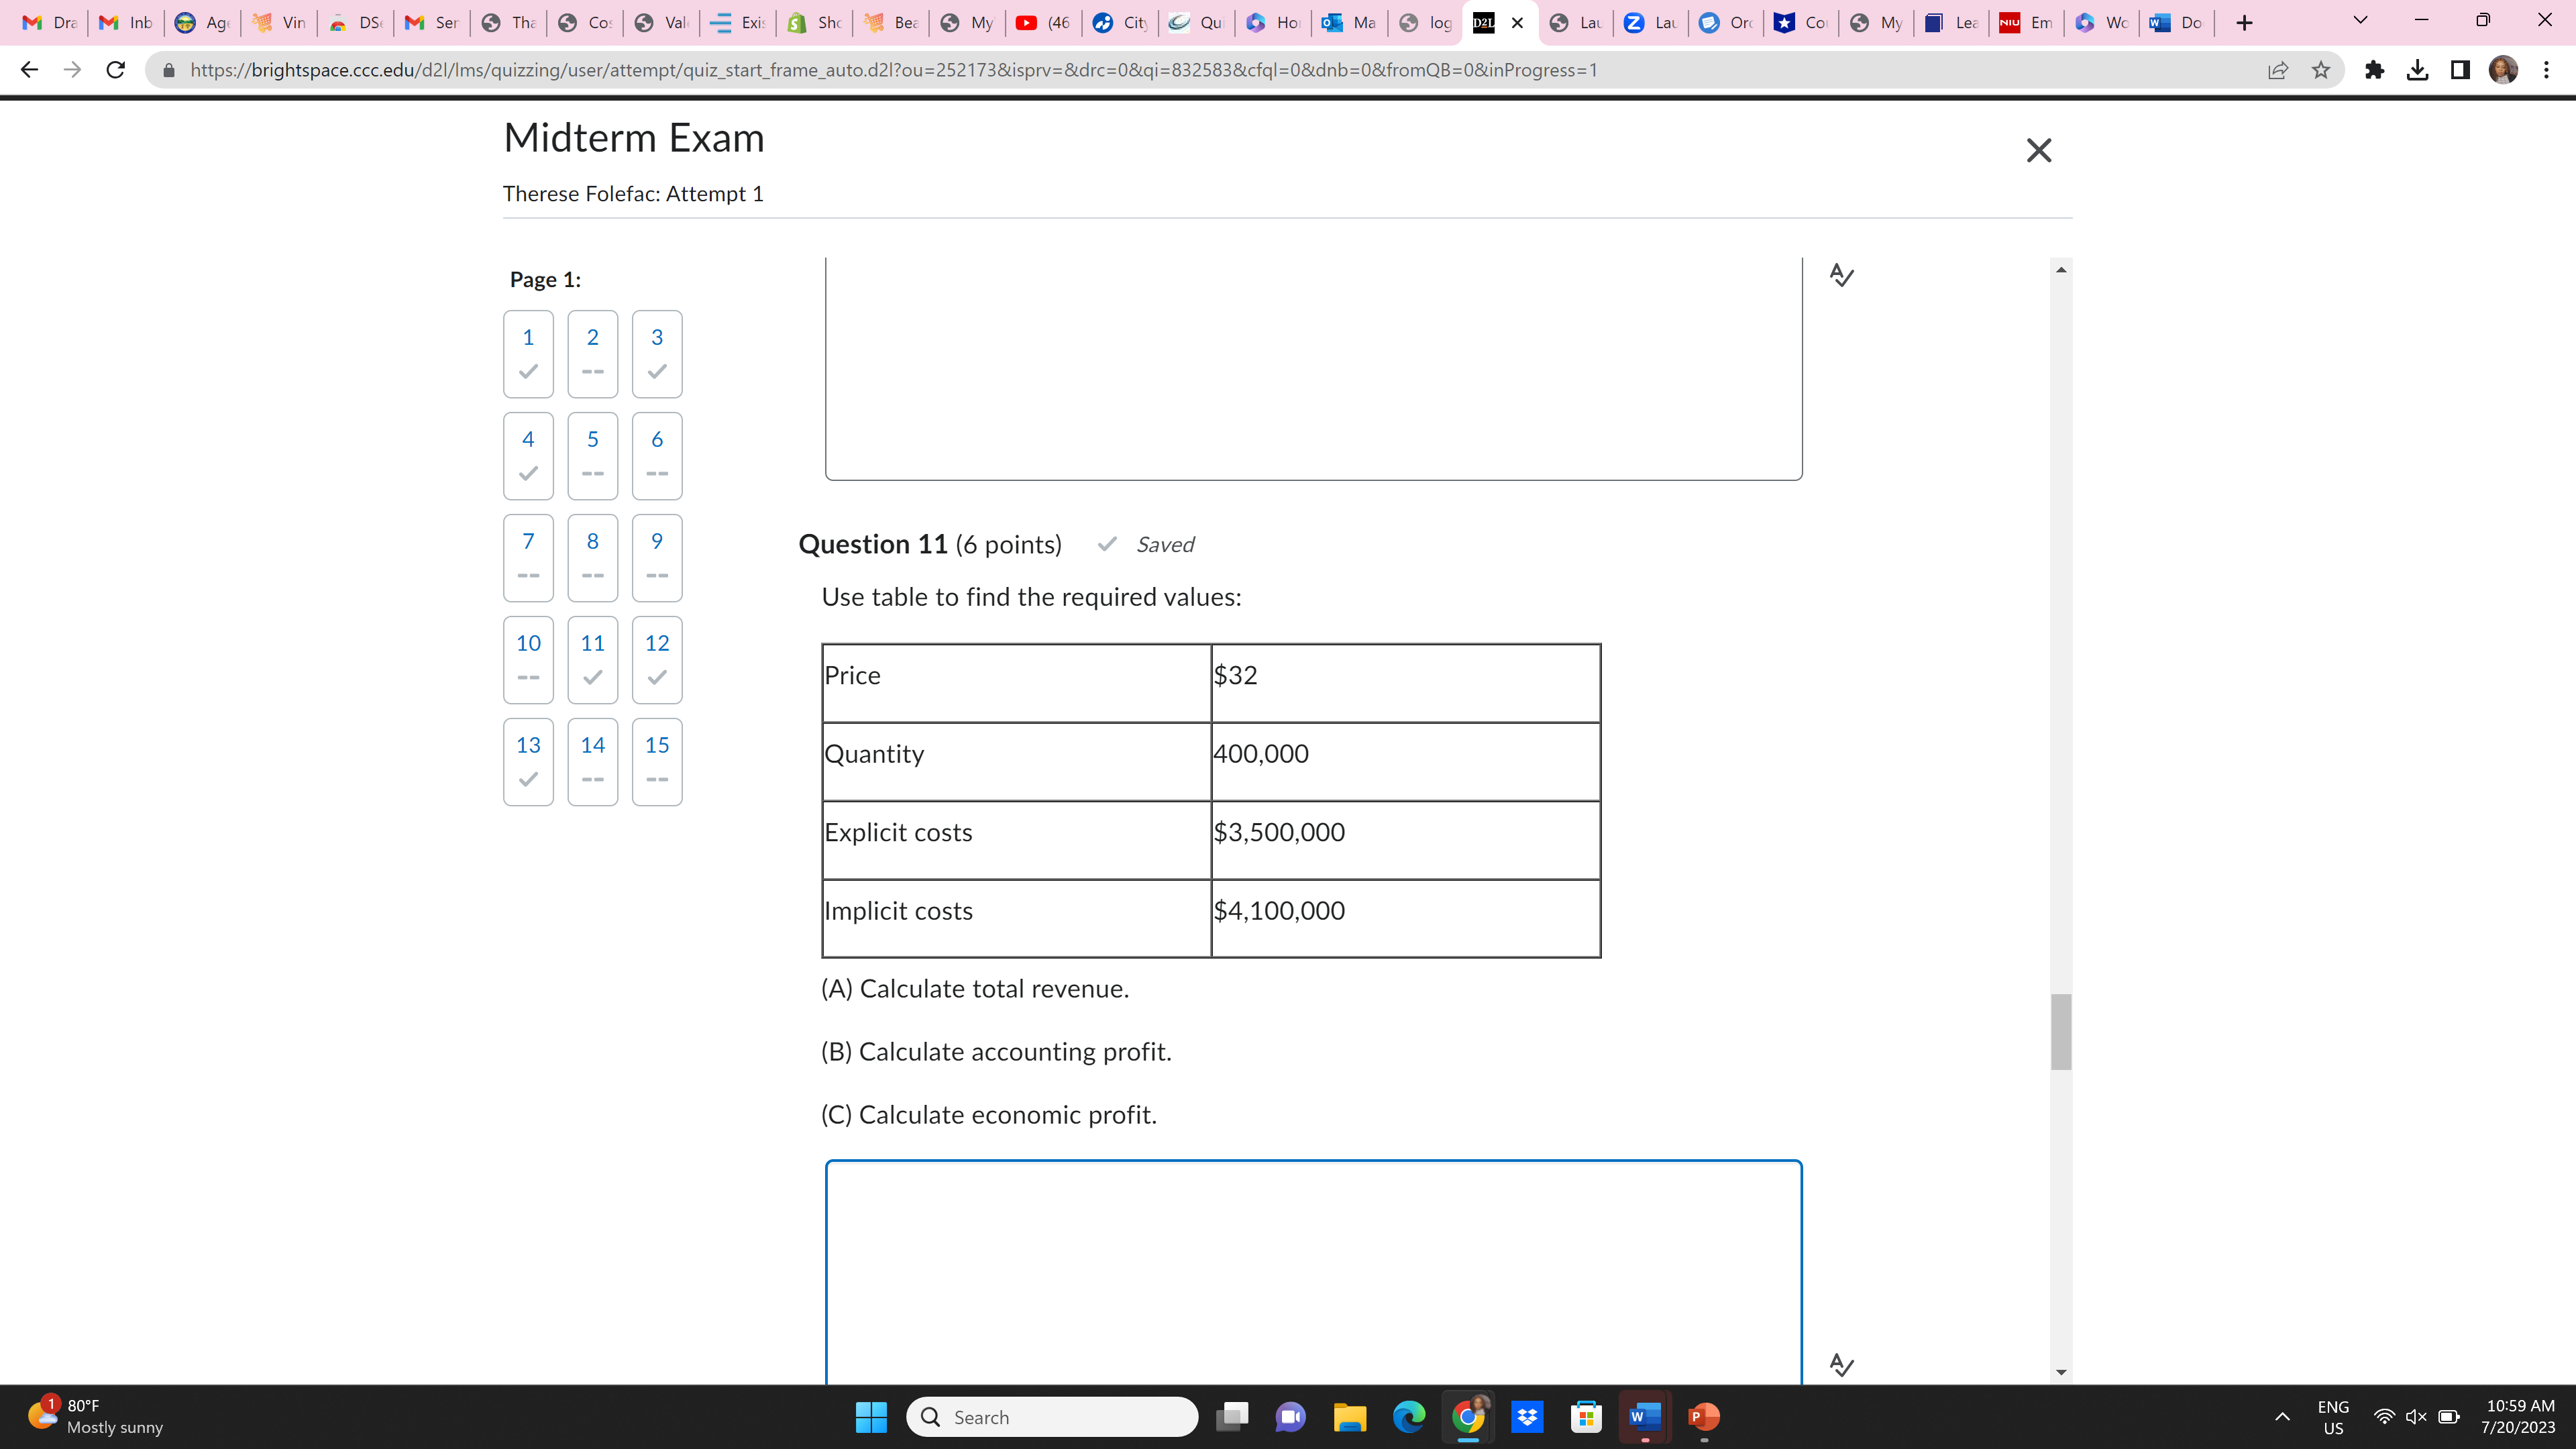Open Chrome's downloads icon in the toolbar
The image size is (2576, 1449).
(2418, 70)
